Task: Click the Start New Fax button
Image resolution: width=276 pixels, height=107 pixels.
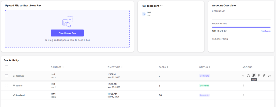Action: pos(67,33)
